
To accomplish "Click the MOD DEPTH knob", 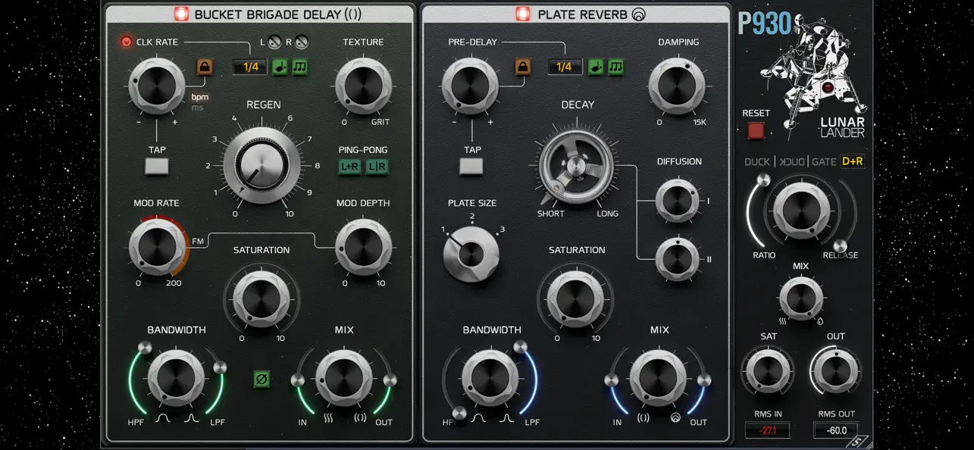I will (364, 246).
